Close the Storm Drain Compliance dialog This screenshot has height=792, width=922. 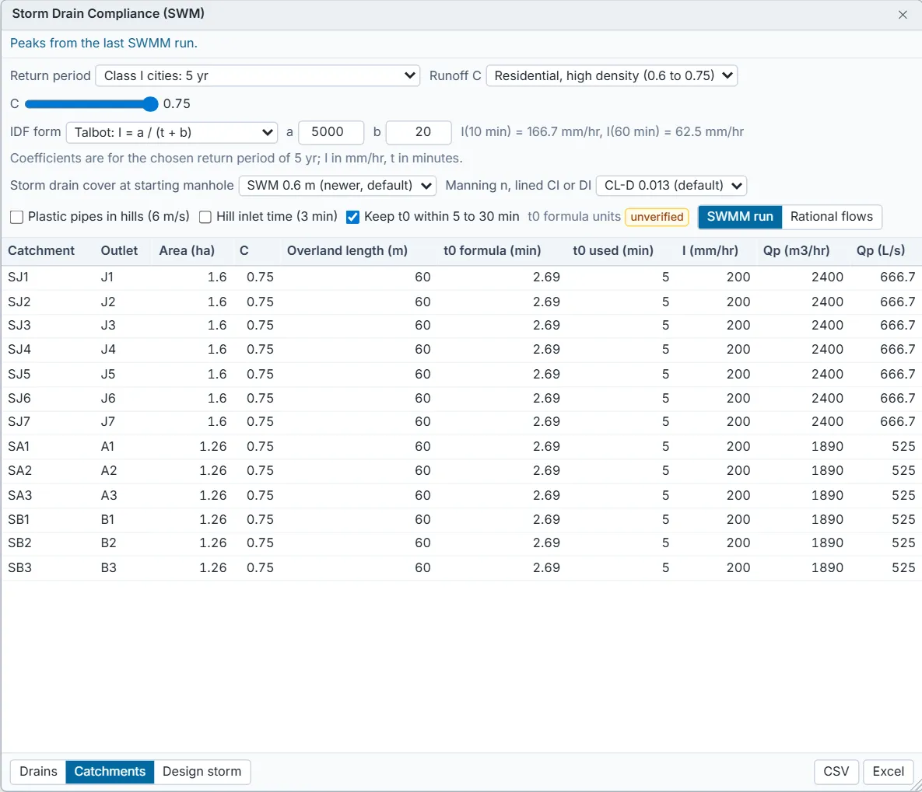pos(903,15)
